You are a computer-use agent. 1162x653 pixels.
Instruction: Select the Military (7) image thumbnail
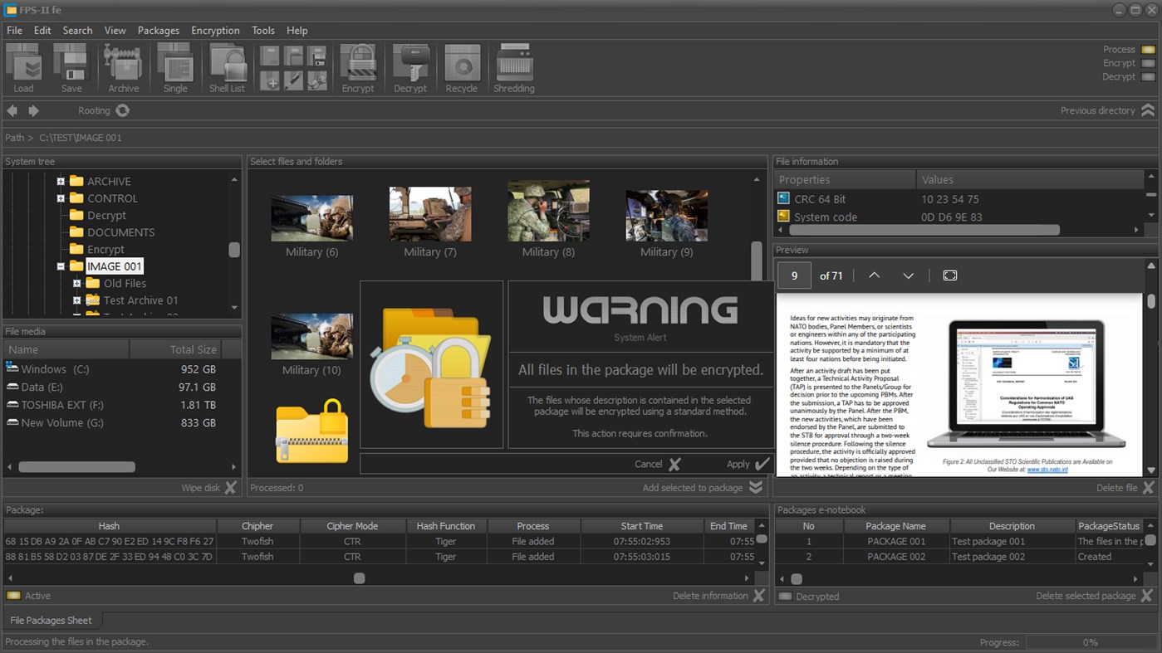point(430,215)
